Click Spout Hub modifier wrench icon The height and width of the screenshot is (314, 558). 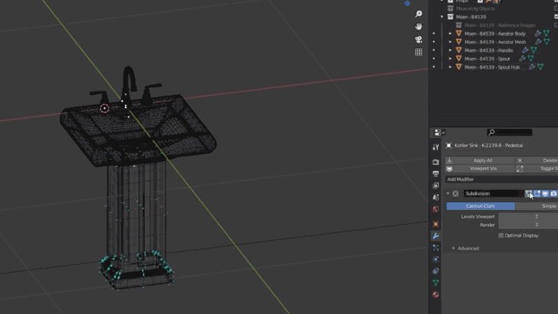pos(532,67)
